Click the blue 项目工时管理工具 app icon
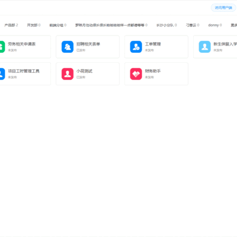237x237 pixels. point(2,74)
